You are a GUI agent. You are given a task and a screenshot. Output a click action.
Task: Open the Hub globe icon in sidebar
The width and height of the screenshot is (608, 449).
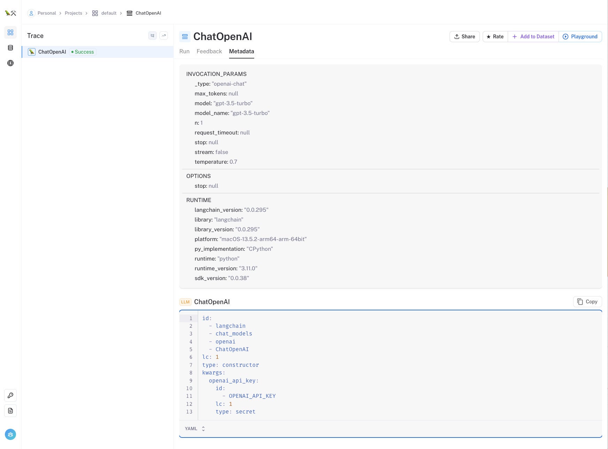point(10,63)
